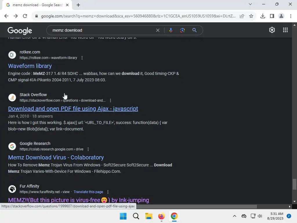The image size is (297, 223).
Task: Close the memz download tab
Action: click(x=67, y=5)
